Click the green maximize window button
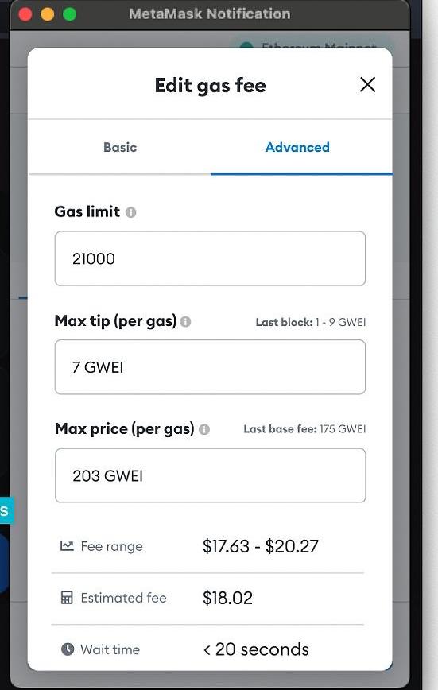438x690 pixels. pos(69,14)
